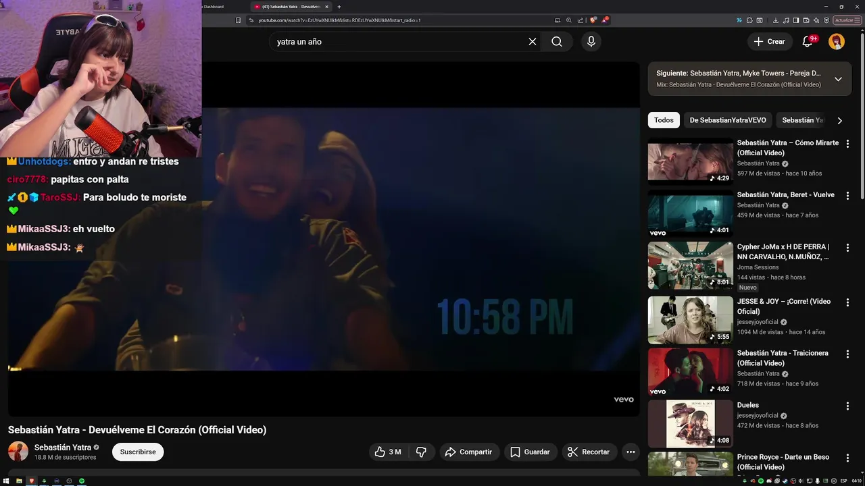Viewport: 865px width, 486px height.
Task: Open File Explorer in taskbar
Action: pyautogui.click(x=19, y=481)
